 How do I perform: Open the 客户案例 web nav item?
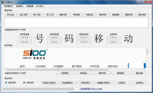[x=76, y=66]
